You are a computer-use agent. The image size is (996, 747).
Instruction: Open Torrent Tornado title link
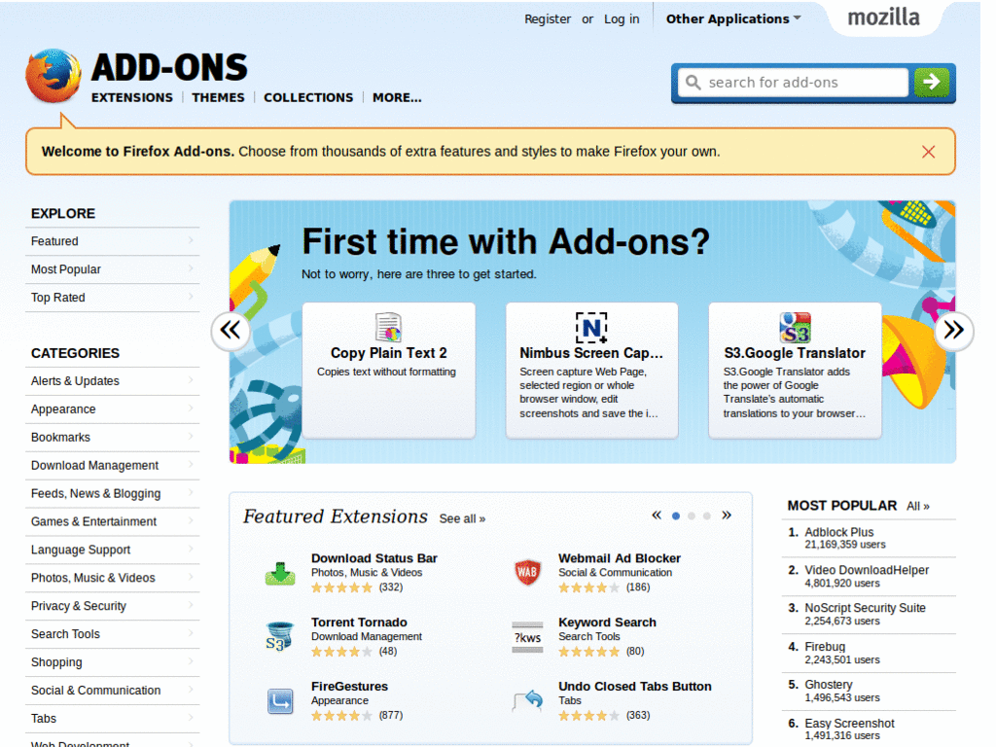click(x=359, y=622)
